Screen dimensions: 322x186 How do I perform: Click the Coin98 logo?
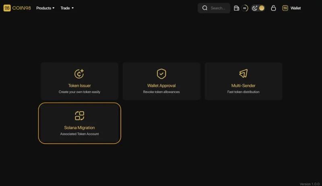[x=17, y=8]
